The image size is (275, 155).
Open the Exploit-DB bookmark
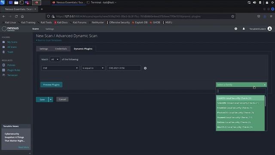pyautogui.click(x=140, y=22)
